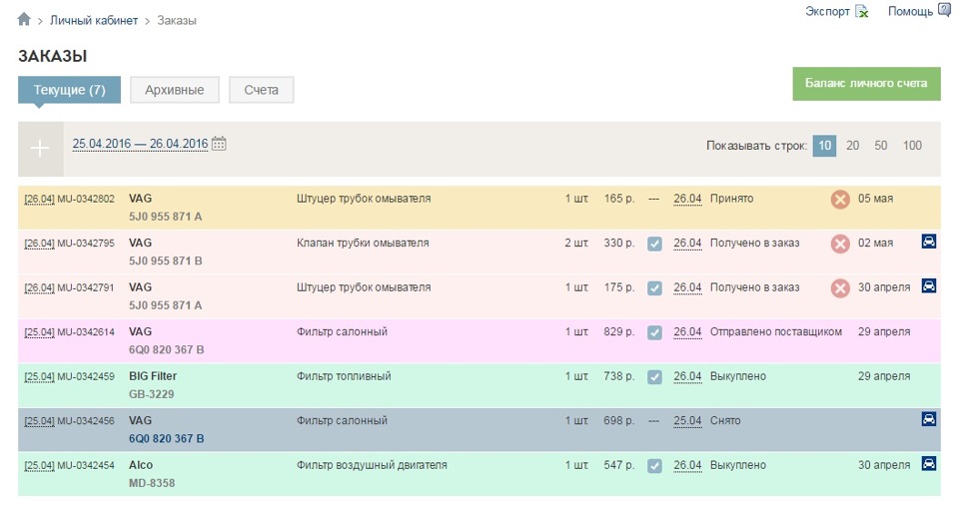Expand order date [25.04] of MU-0342614
The height and width of the screenshot is (506, 959).
coord(39,332)
